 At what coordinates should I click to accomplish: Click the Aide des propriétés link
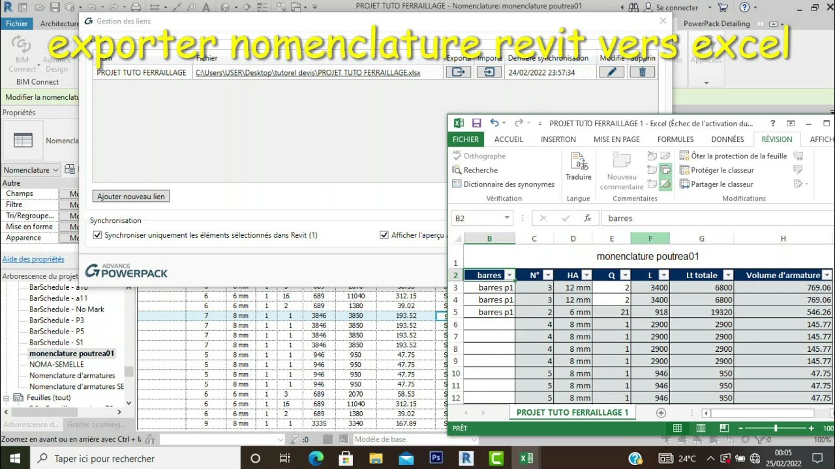click(x=33, y=259)
